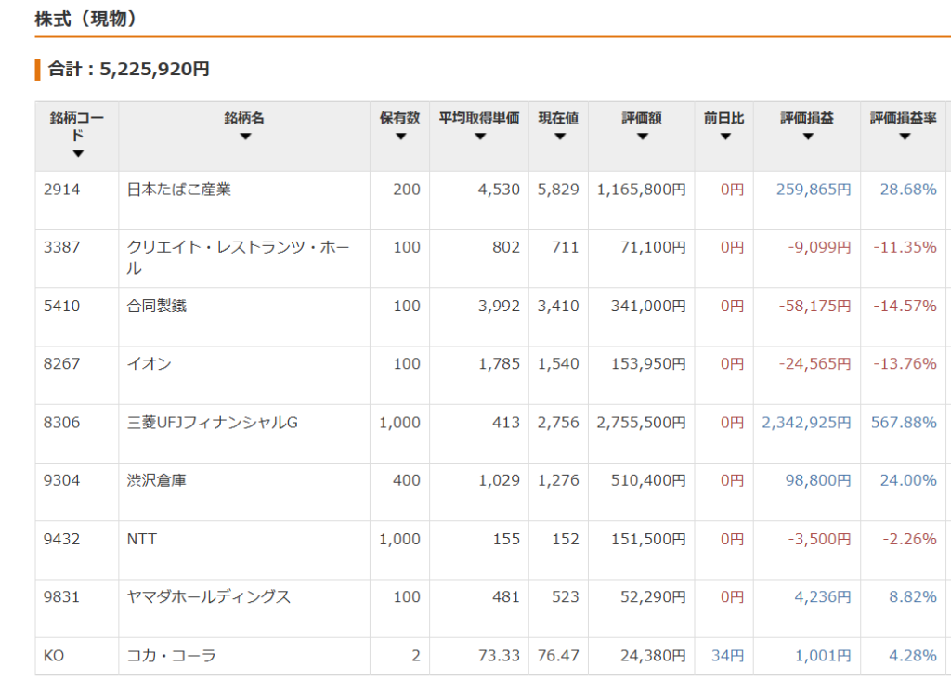Select the NTT stock name

point(142,539)
